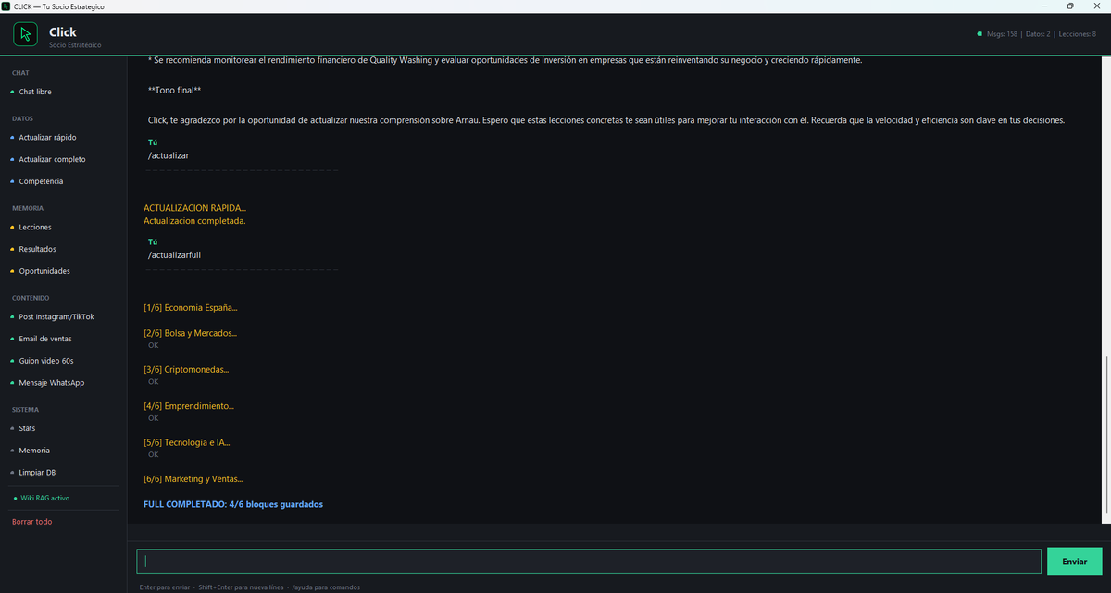Click "ACTUALIZACION RAPIDA..." text
Screen dimensions: 1111x593
pos(194,208)
